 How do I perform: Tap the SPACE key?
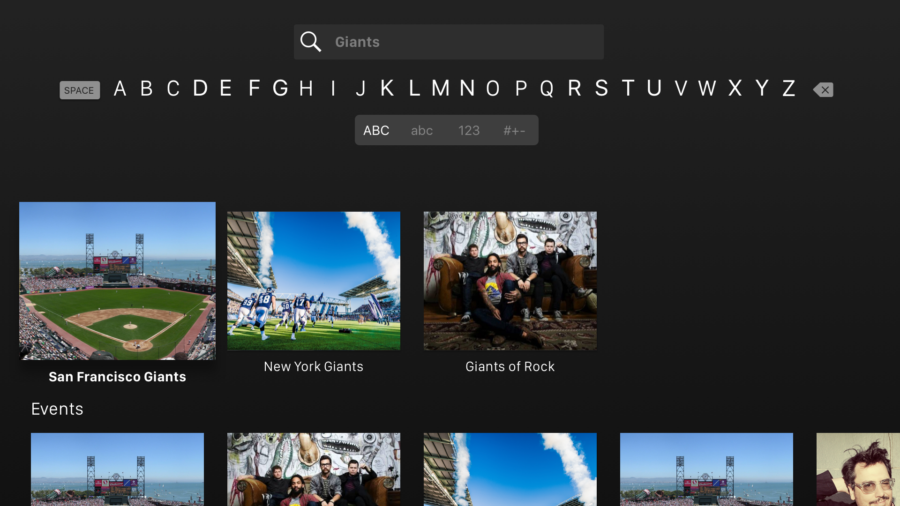coord(80,90)
